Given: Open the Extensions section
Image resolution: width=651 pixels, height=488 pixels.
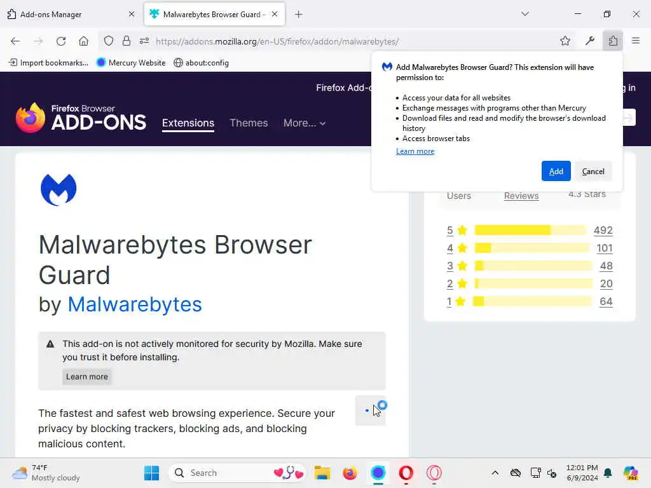Looking at the screenshot, I should (x=188, y=123).
